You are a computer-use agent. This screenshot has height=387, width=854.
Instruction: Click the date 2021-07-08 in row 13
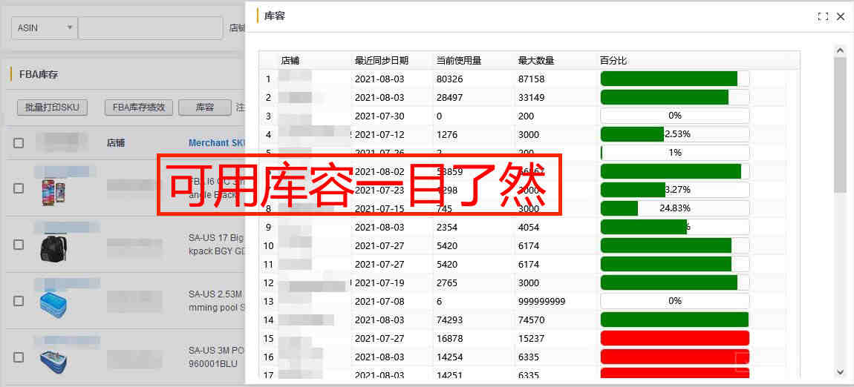coord(379,301)
